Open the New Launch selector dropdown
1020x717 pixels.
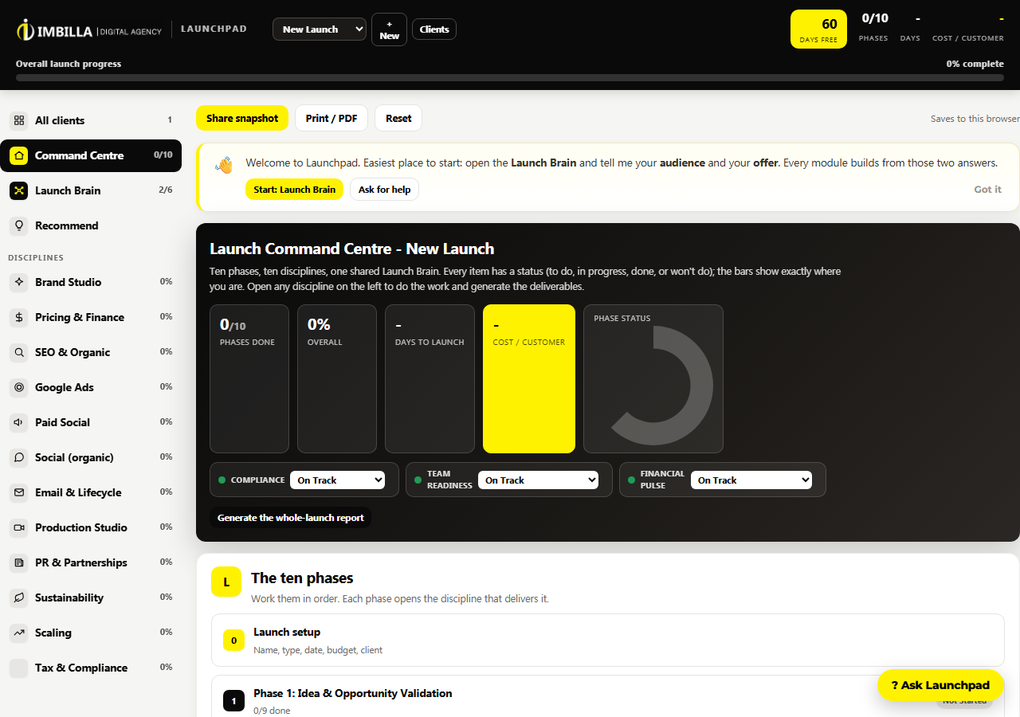(x=320, y=29)
